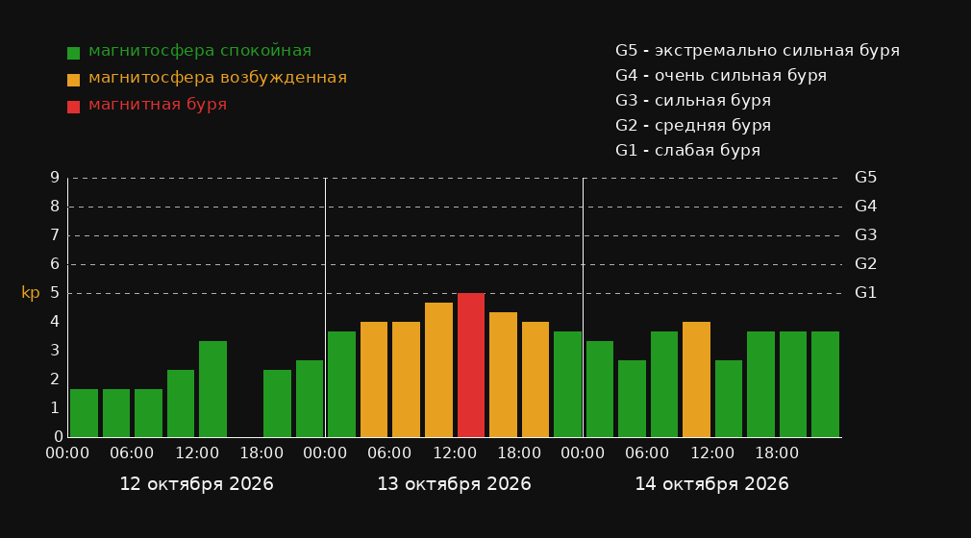Click the red legend square for magnetic storm
The height and width of the screenshot is (538, 971).
[x=73, y=107]
